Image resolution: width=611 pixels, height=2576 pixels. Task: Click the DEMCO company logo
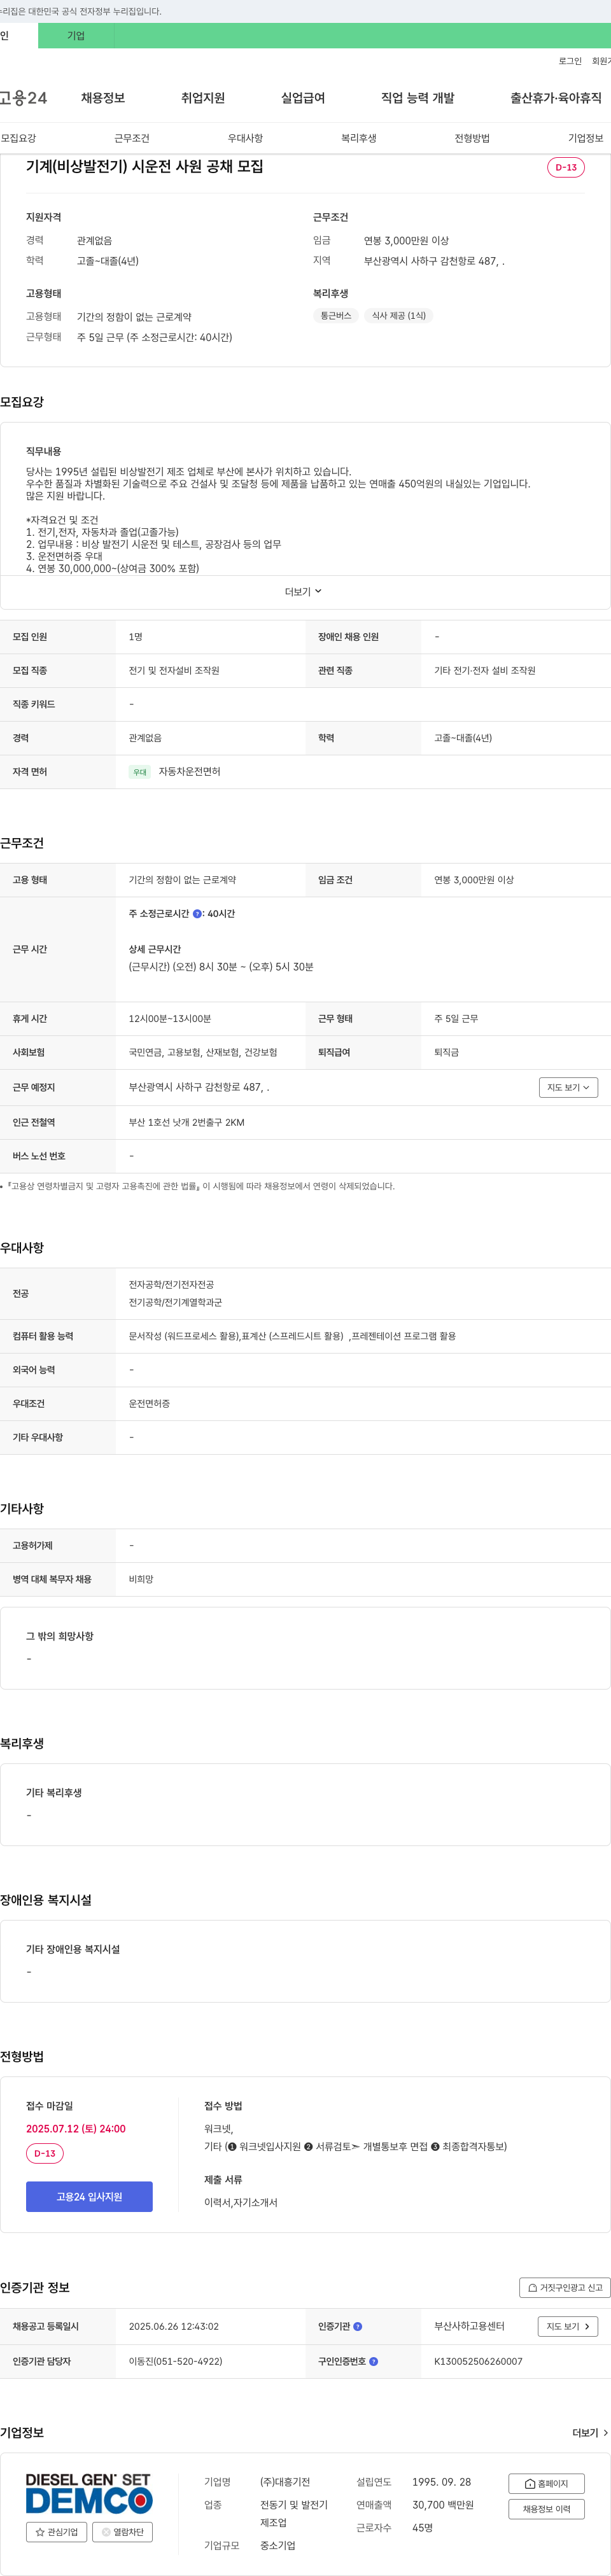point(89,2494)
